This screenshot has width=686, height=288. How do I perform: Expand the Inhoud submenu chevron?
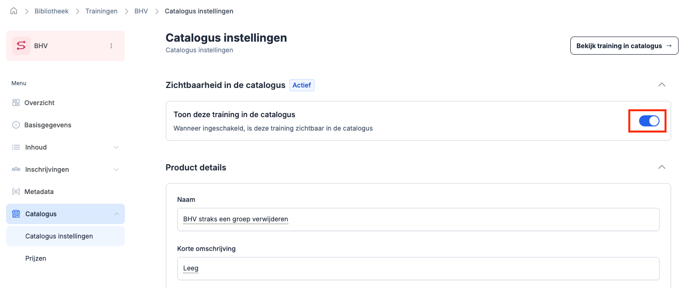pyautogui.click(x=116, y=147)
